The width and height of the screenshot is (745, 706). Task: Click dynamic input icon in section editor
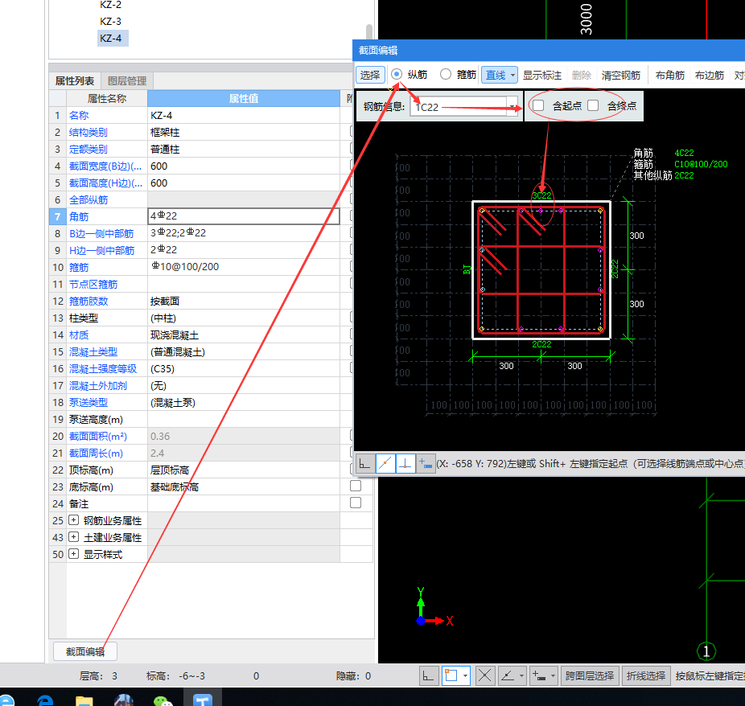tap(426, 463)
